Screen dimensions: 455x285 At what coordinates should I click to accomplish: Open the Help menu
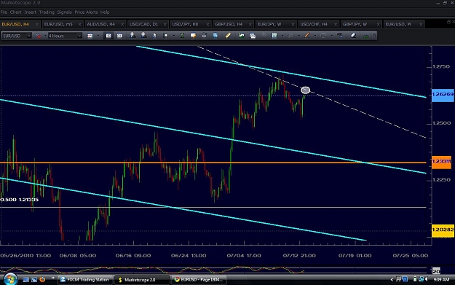pyautogui.click(x=105, y=12)
